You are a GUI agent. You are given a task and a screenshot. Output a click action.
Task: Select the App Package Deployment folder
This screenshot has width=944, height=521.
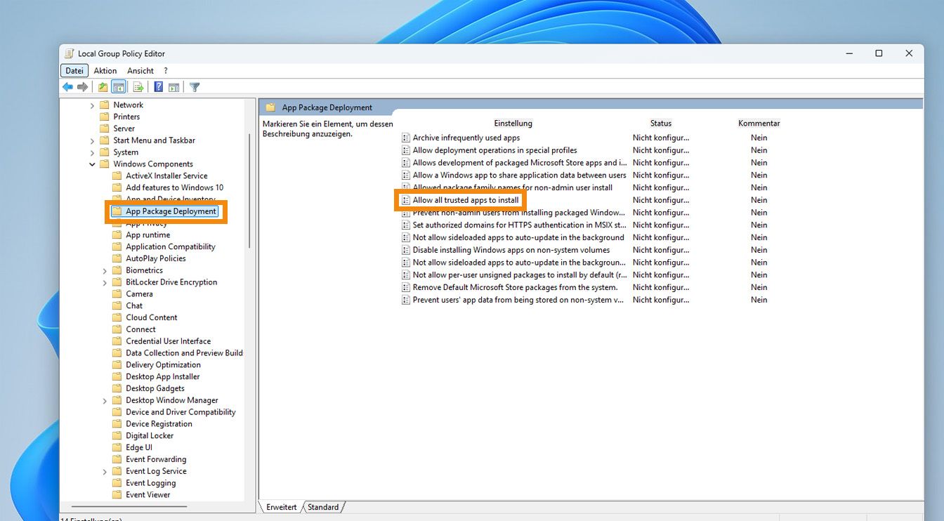(171, 211)
